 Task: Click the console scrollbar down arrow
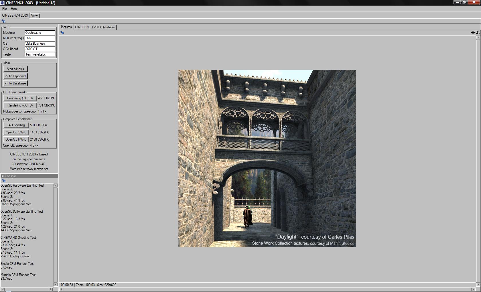click(56, 284)
